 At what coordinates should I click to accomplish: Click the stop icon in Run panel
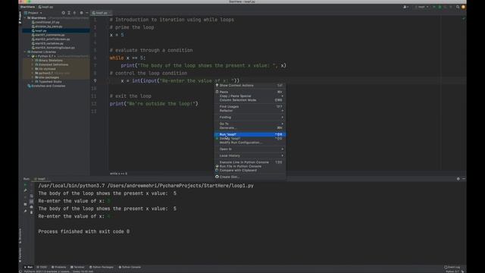tap(25, 197)
